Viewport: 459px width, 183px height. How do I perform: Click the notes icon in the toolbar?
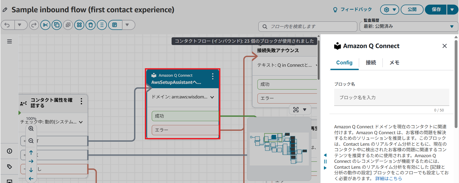point(115,25)
